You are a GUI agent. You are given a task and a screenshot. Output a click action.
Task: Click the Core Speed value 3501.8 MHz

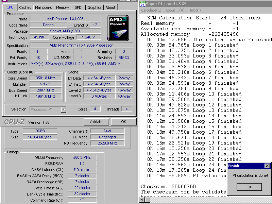(46, 78)
